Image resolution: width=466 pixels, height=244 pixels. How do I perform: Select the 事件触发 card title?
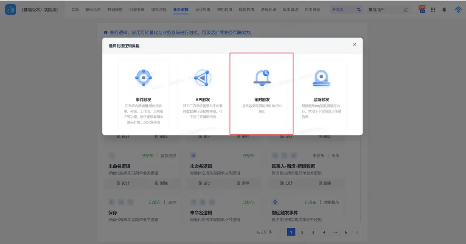(143, 100)
